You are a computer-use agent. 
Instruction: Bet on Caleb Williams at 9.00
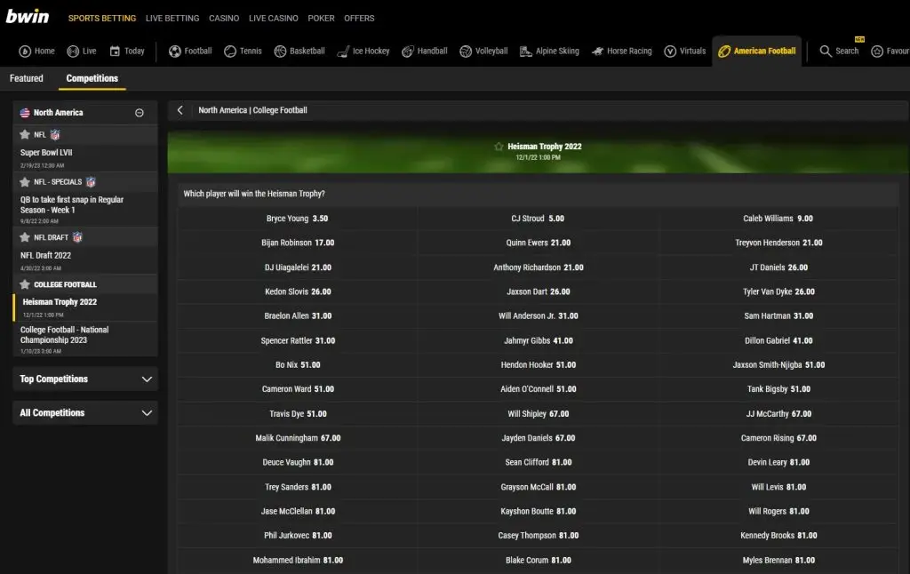pos(778,219)
